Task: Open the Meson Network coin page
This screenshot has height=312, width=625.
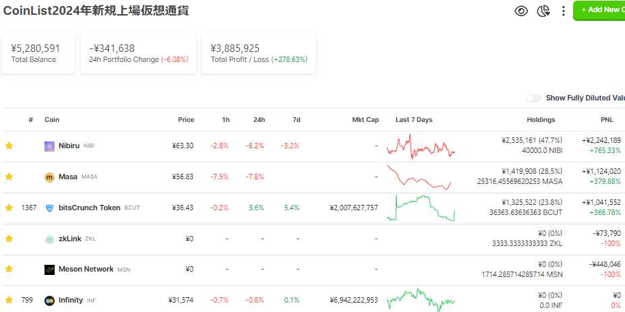Action: (x=86, y=270)
